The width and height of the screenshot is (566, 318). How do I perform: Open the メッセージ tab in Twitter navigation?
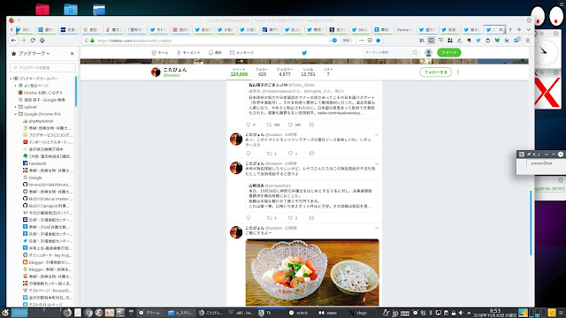pyautogui.click(x=241, y=53)
